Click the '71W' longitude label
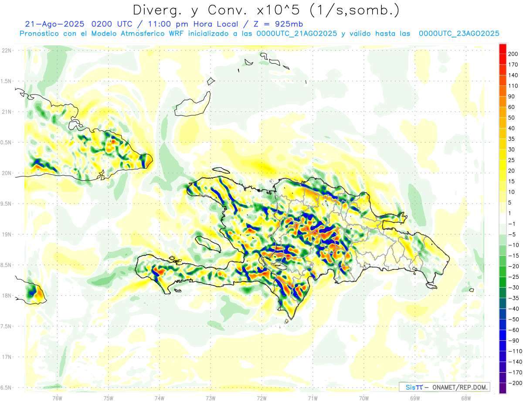The width and height of the screenshot is (523, 404). click(312, 398)
